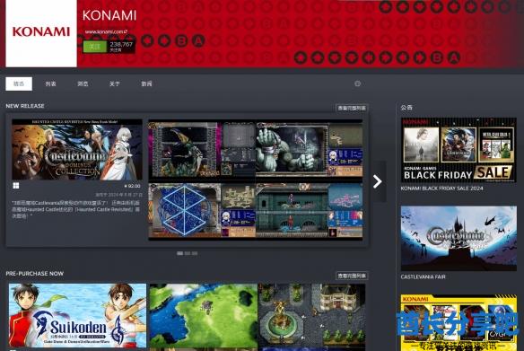The height and width of the screenshot is (351, 524).
Task: Click the Castlevania gameplay screenshots collage
Action: pos(256,180)
